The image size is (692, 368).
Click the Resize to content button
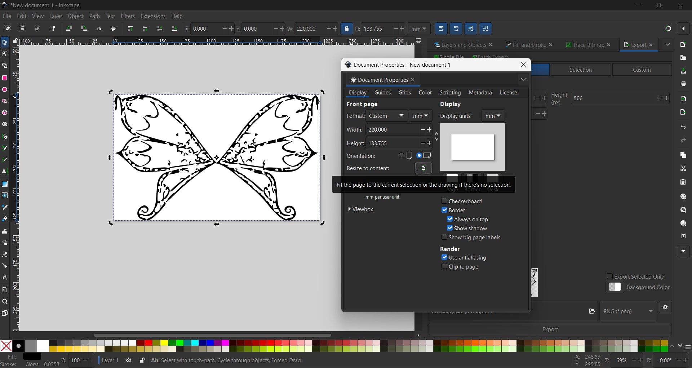click(x=423, y=168)
